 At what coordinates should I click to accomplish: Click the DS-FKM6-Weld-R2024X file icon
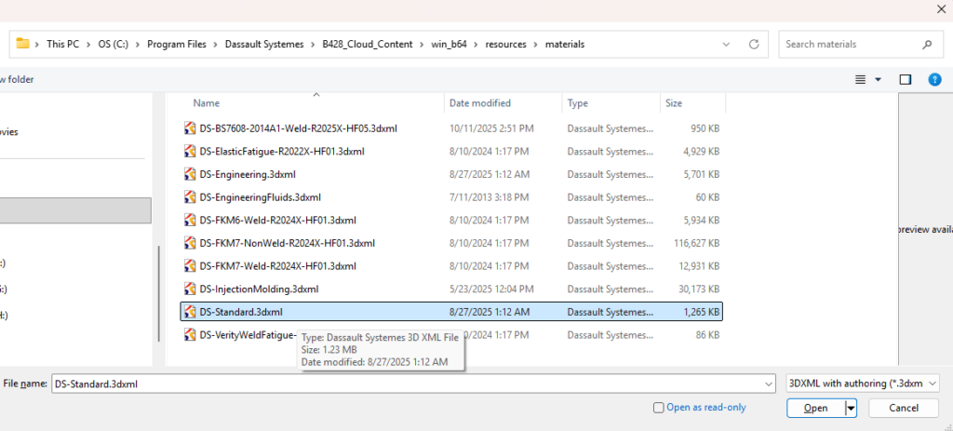[x=190, y=220]
